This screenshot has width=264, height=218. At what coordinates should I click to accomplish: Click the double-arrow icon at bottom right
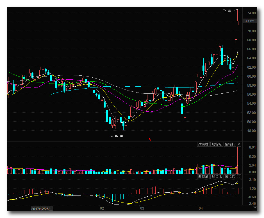255,208
